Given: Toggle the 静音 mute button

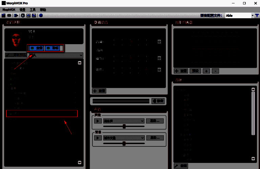Looking at the screenshot, I should (x=158, y=101).
